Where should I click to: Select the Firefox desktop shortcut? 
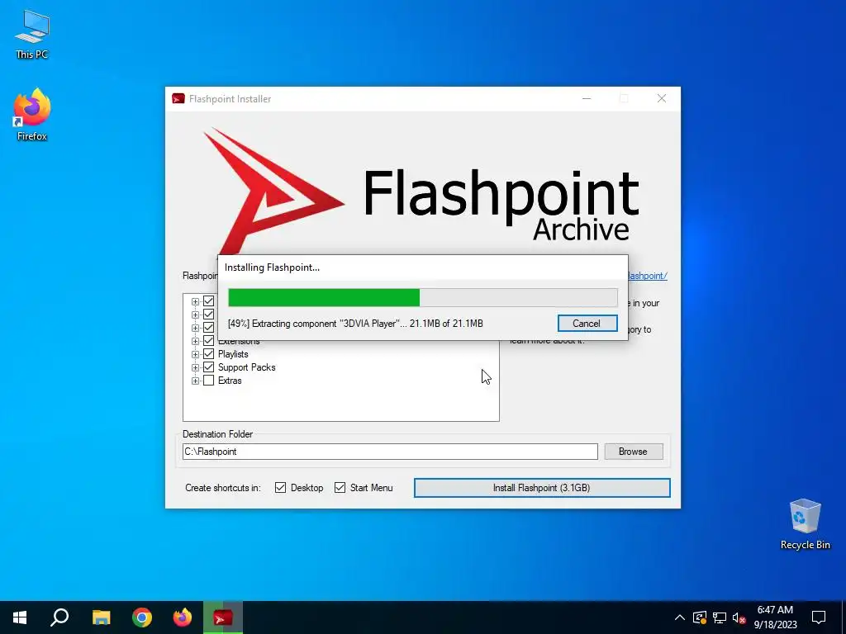click(32, 115)
